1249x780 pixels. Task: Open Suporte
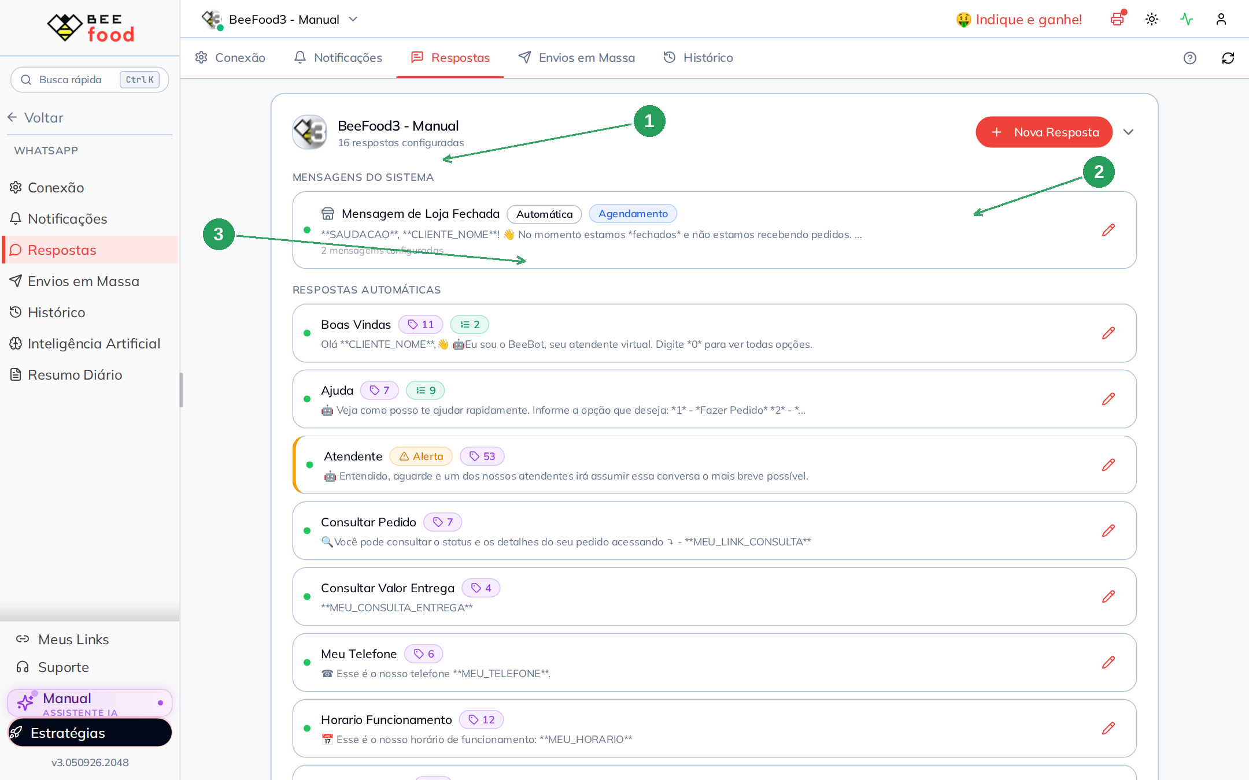53,667
